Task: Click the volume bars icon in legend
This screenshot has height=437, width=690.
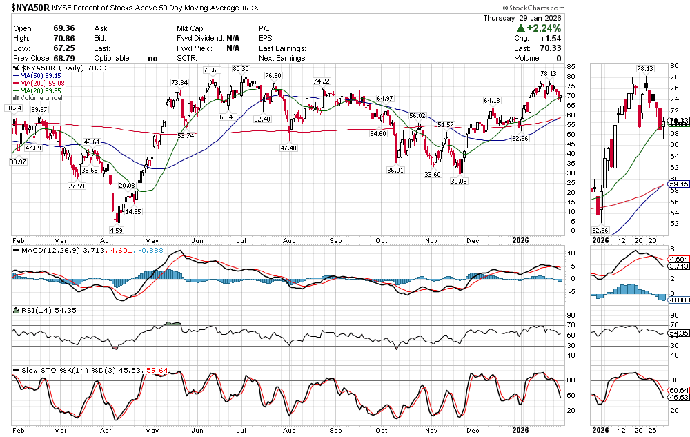Action: pos(16,98)
